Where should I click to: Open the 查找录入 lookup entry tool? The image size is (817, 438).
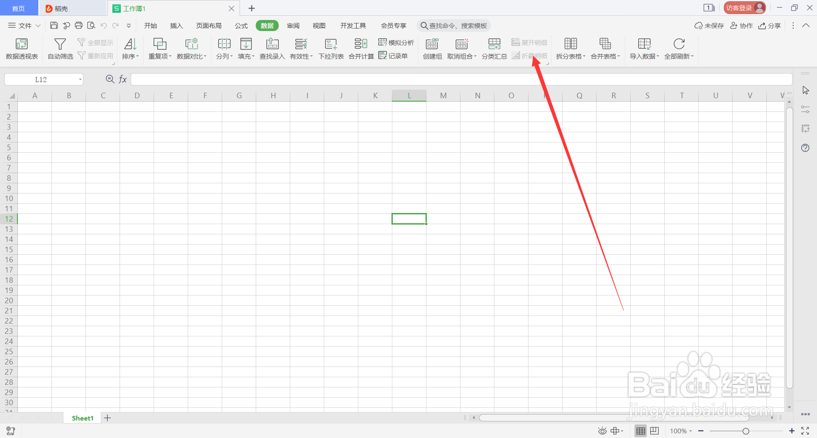[x=272, y=49]
